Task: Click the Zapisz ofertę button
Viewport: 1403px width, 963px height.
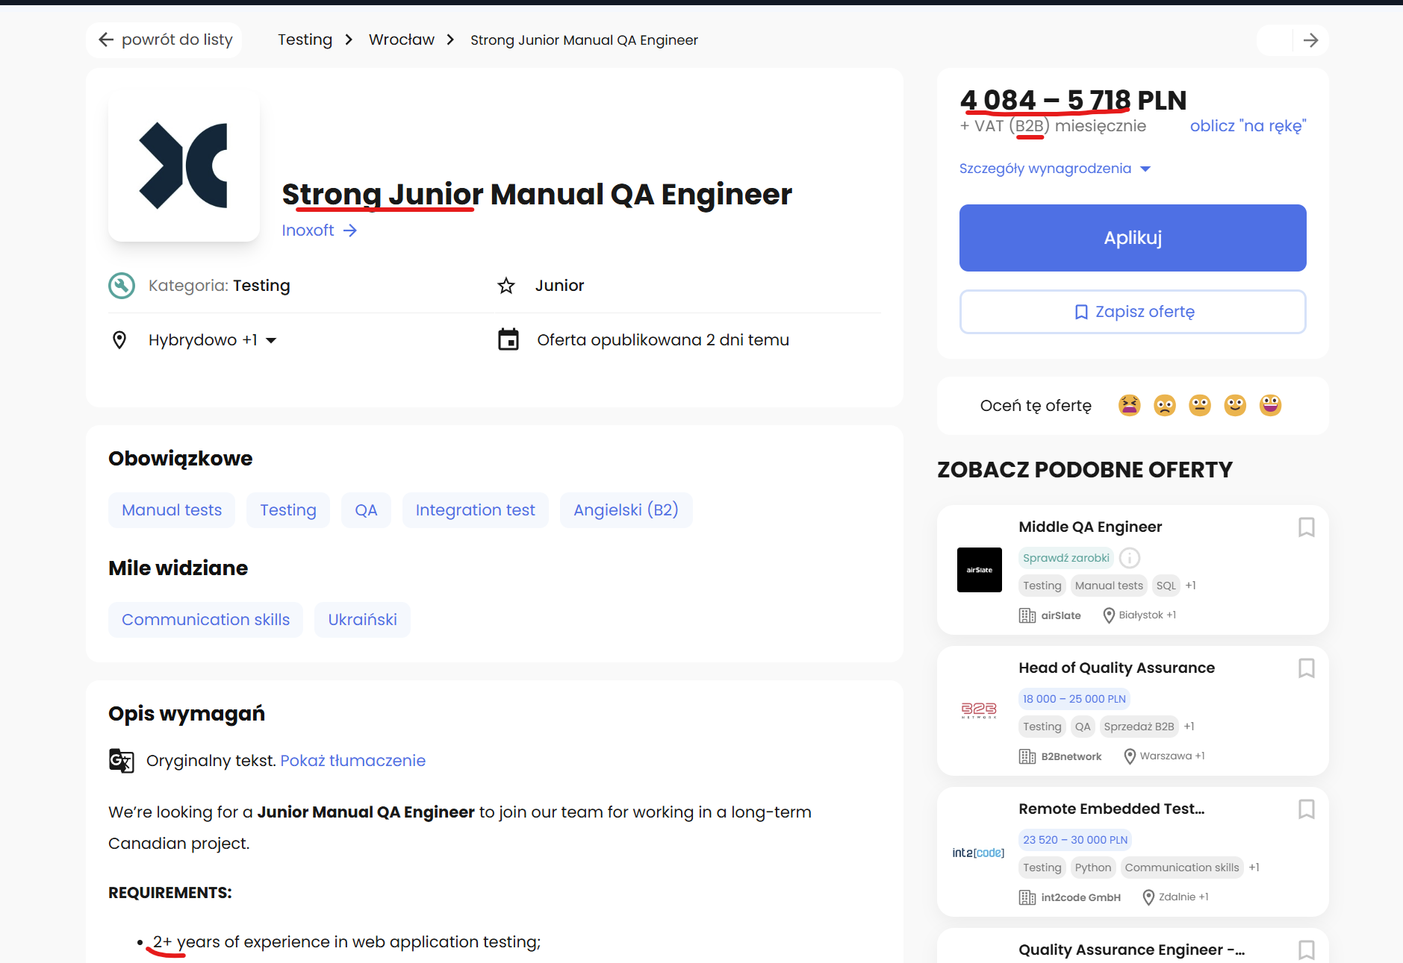Action: click(1132, 312)
